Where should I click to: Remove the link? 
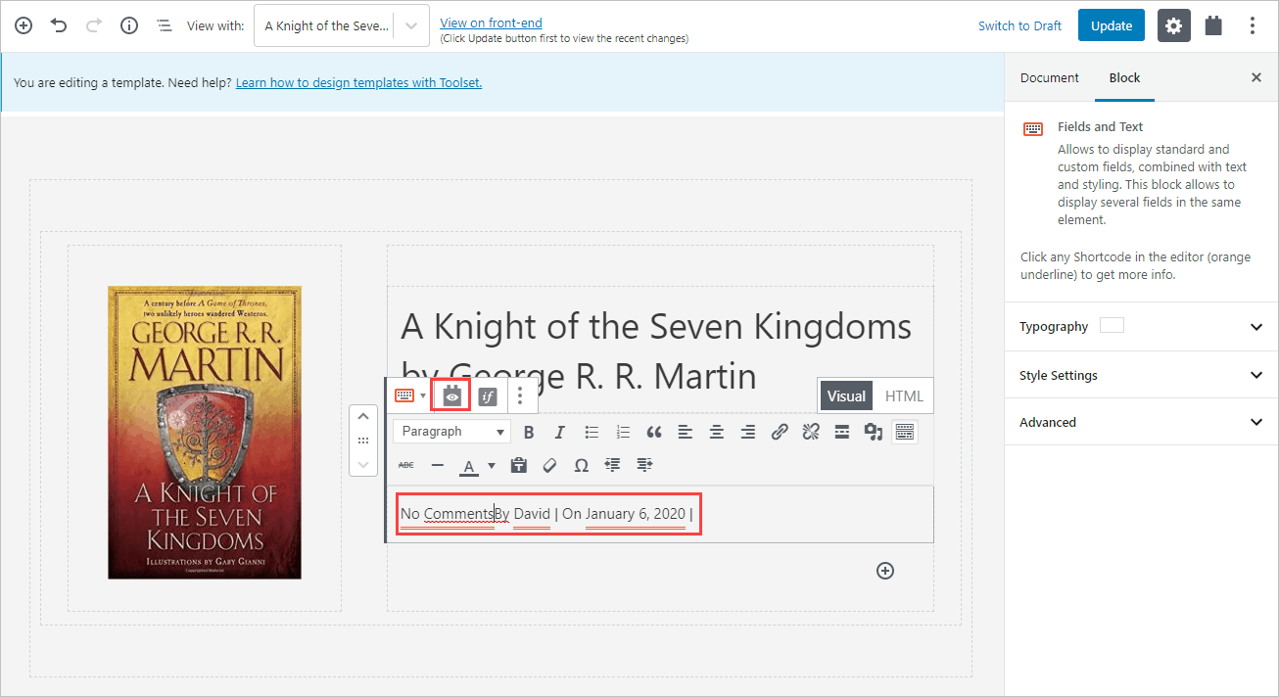click(x=811, y=432)
